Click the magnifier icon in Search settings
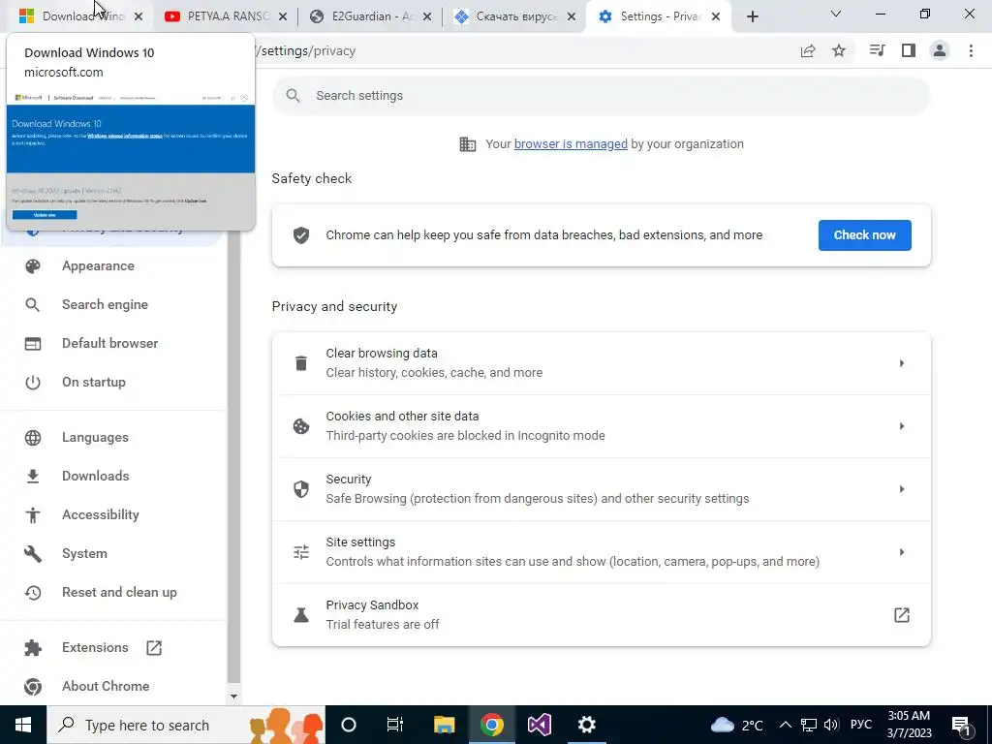The image size is (992, 744). click(x=293, y=96)
